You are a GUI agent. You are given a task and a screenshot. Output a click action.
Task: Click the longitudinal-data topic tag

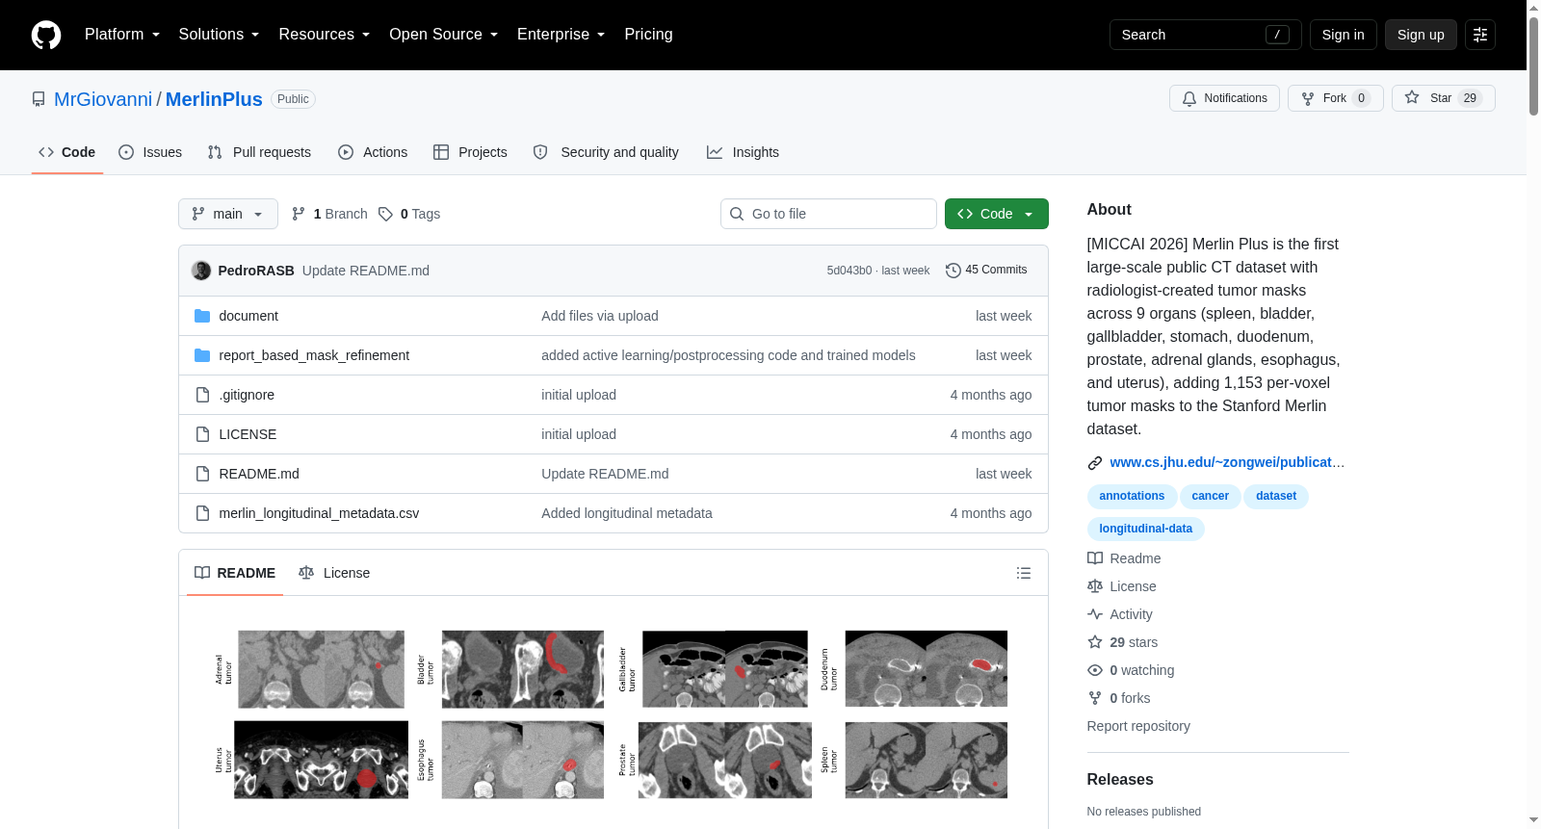pyautogui.click(x=1145, y=529)
